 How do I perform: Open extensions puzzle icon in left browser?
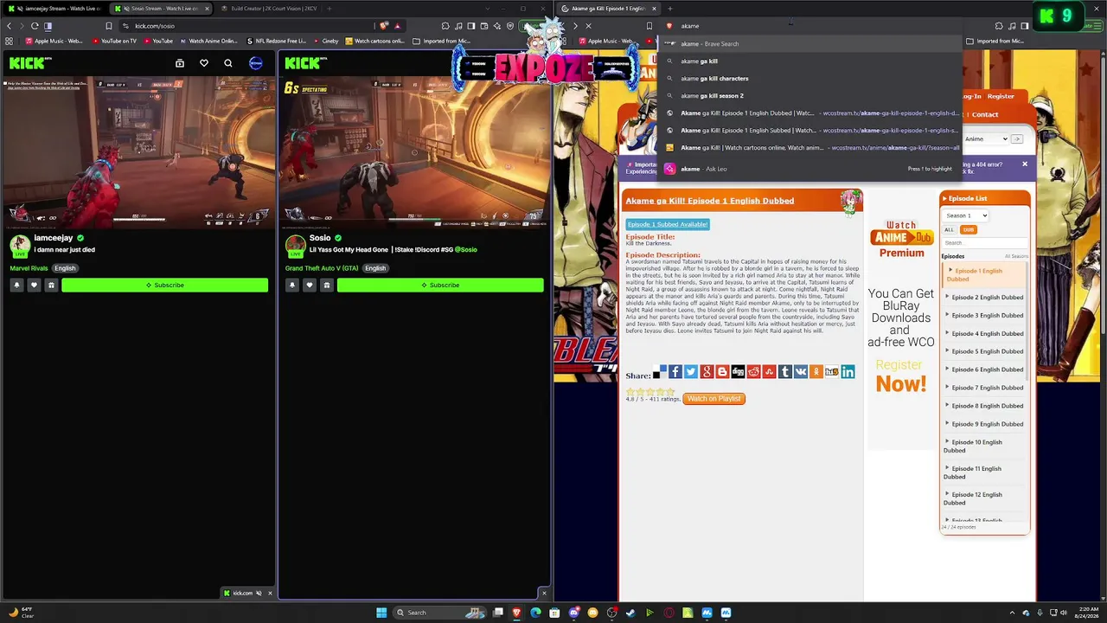pos(445,26)
